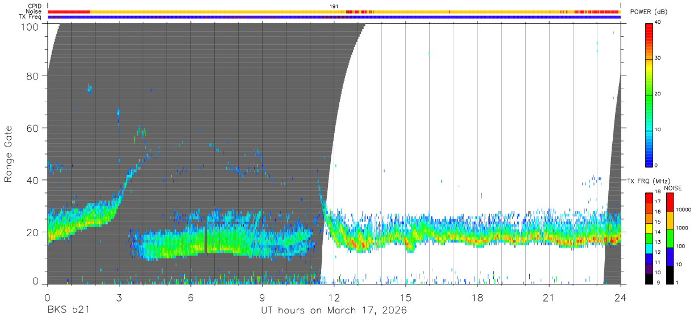Click the 100 tick on the Range Gate axis
The image size is (698, 322).
tap(31, 26)
